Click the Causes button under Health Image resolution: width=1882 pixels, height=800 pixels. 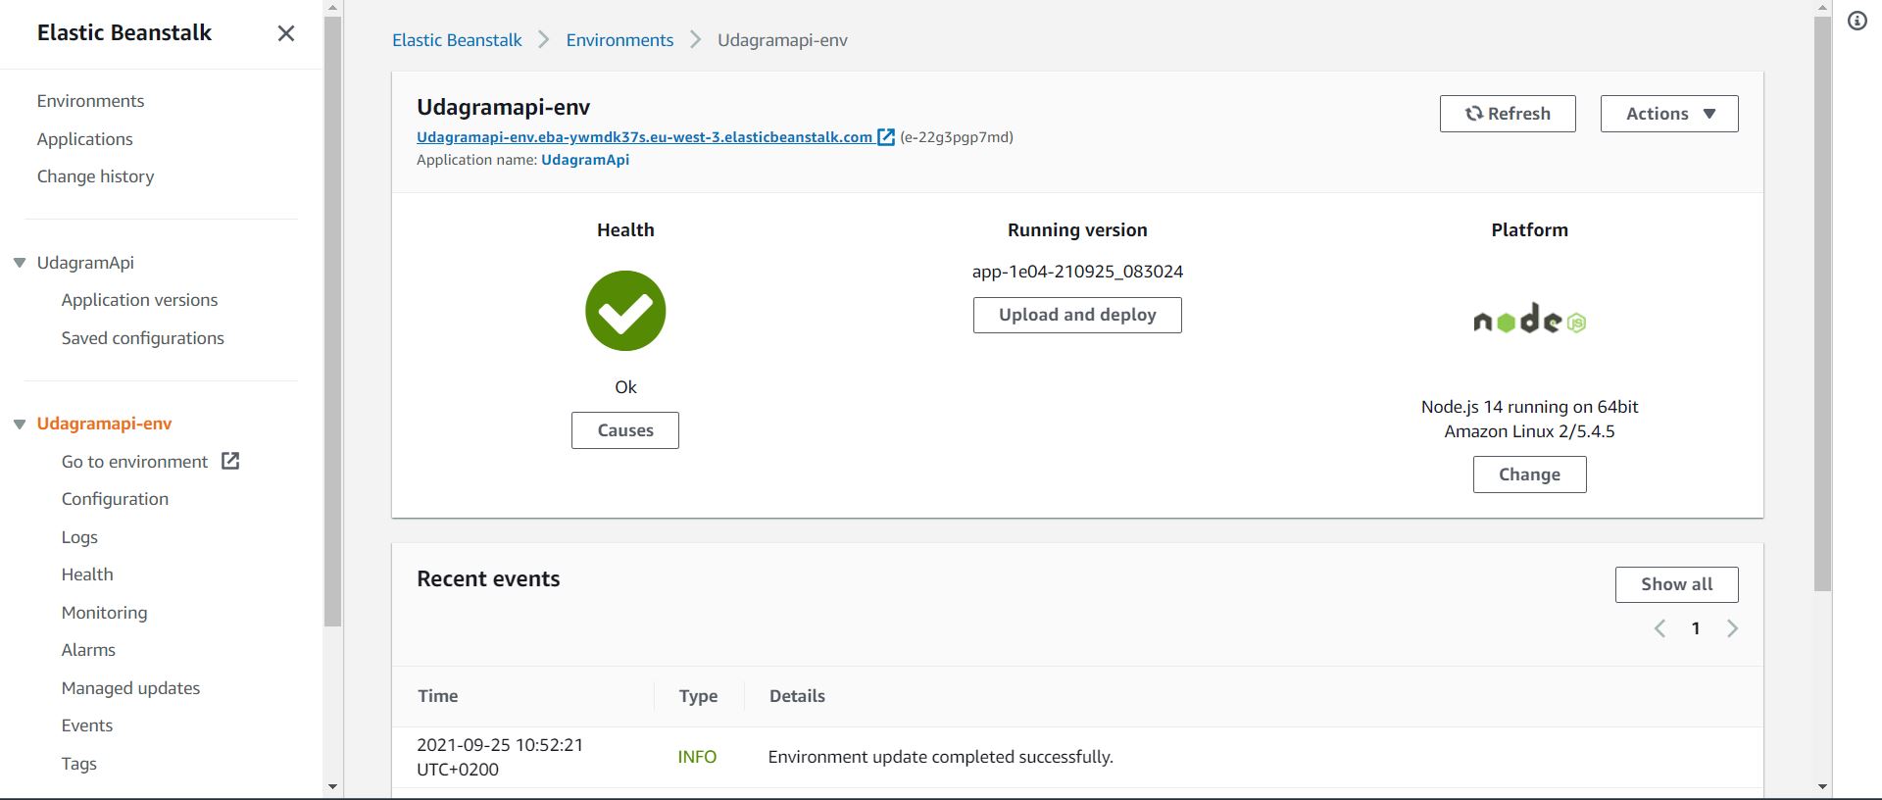click(x=625, y=430)
